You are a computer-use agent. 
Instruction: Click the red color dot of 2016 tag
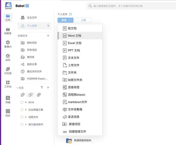tap(26, 102)
